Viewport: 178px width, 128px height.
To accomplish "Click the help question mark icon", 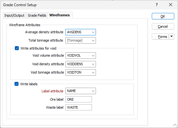I will (157, 5).
